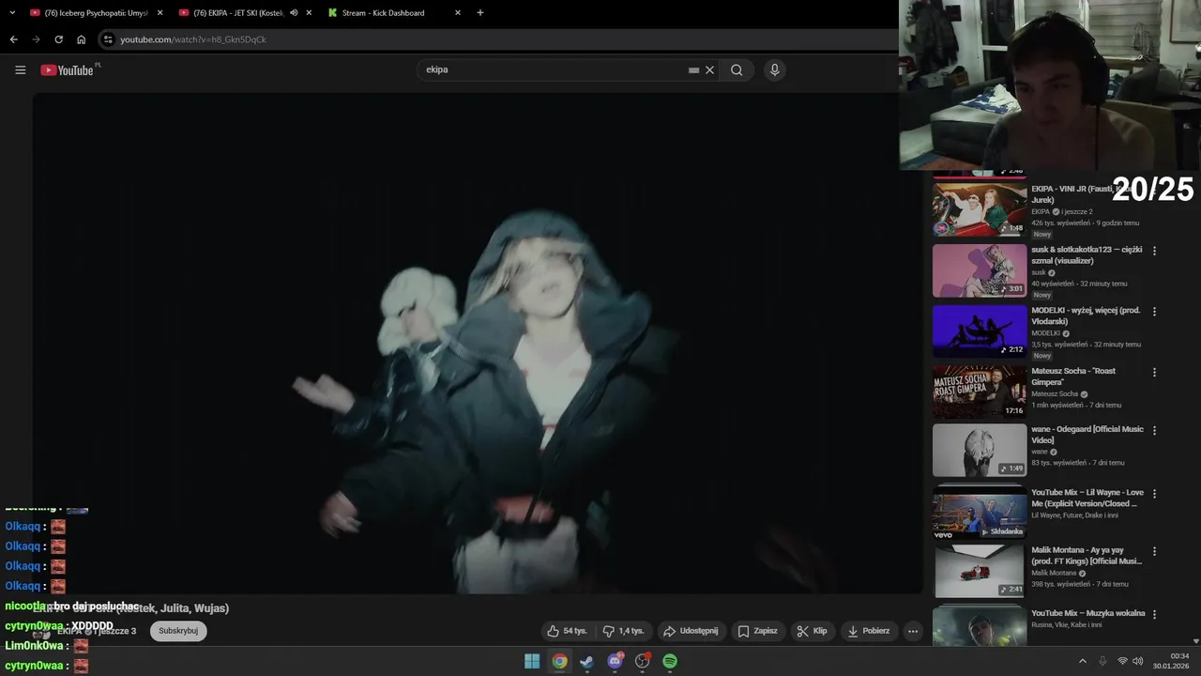Open the "YouTube Mix – Muzyka wokalna" title
This screenshot has width=1201, height=676.
[x=1088, y=613]
